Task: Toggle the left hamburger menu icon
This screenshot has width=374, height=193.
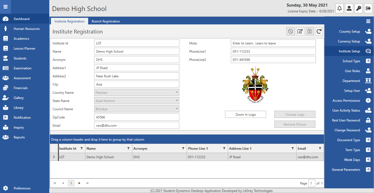Action: pyautogui.click(x=5, y=7)
